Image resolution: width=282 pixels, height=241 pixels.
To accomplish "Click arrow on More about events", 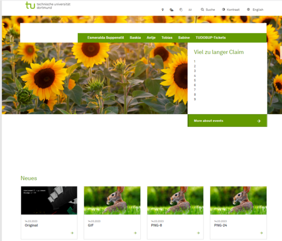I will click(x=259, y=121).
